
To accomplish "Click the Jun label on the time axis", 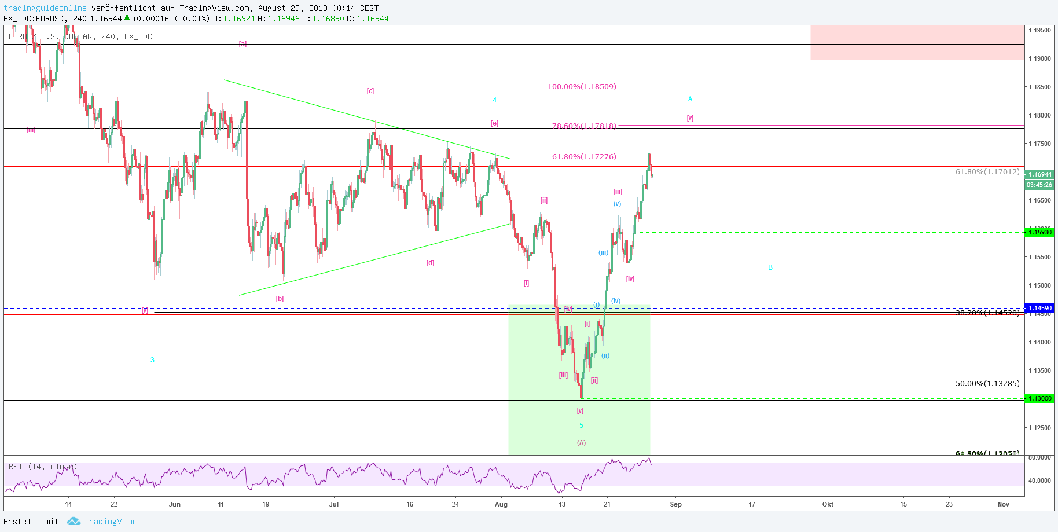I will pyautogui.click(x=174, y=504).
